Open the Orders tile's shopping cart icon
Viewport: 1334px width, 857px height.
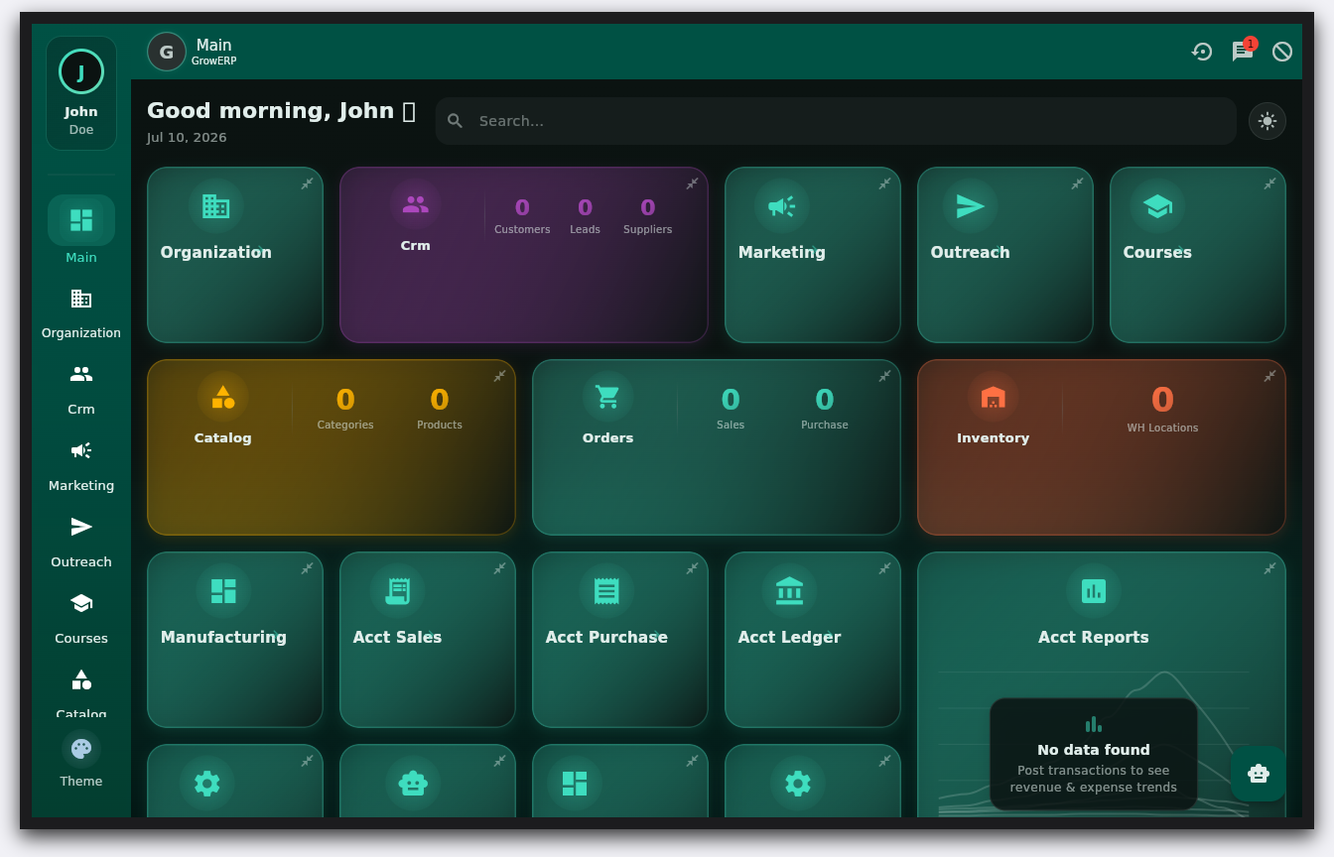coord(607,397)
